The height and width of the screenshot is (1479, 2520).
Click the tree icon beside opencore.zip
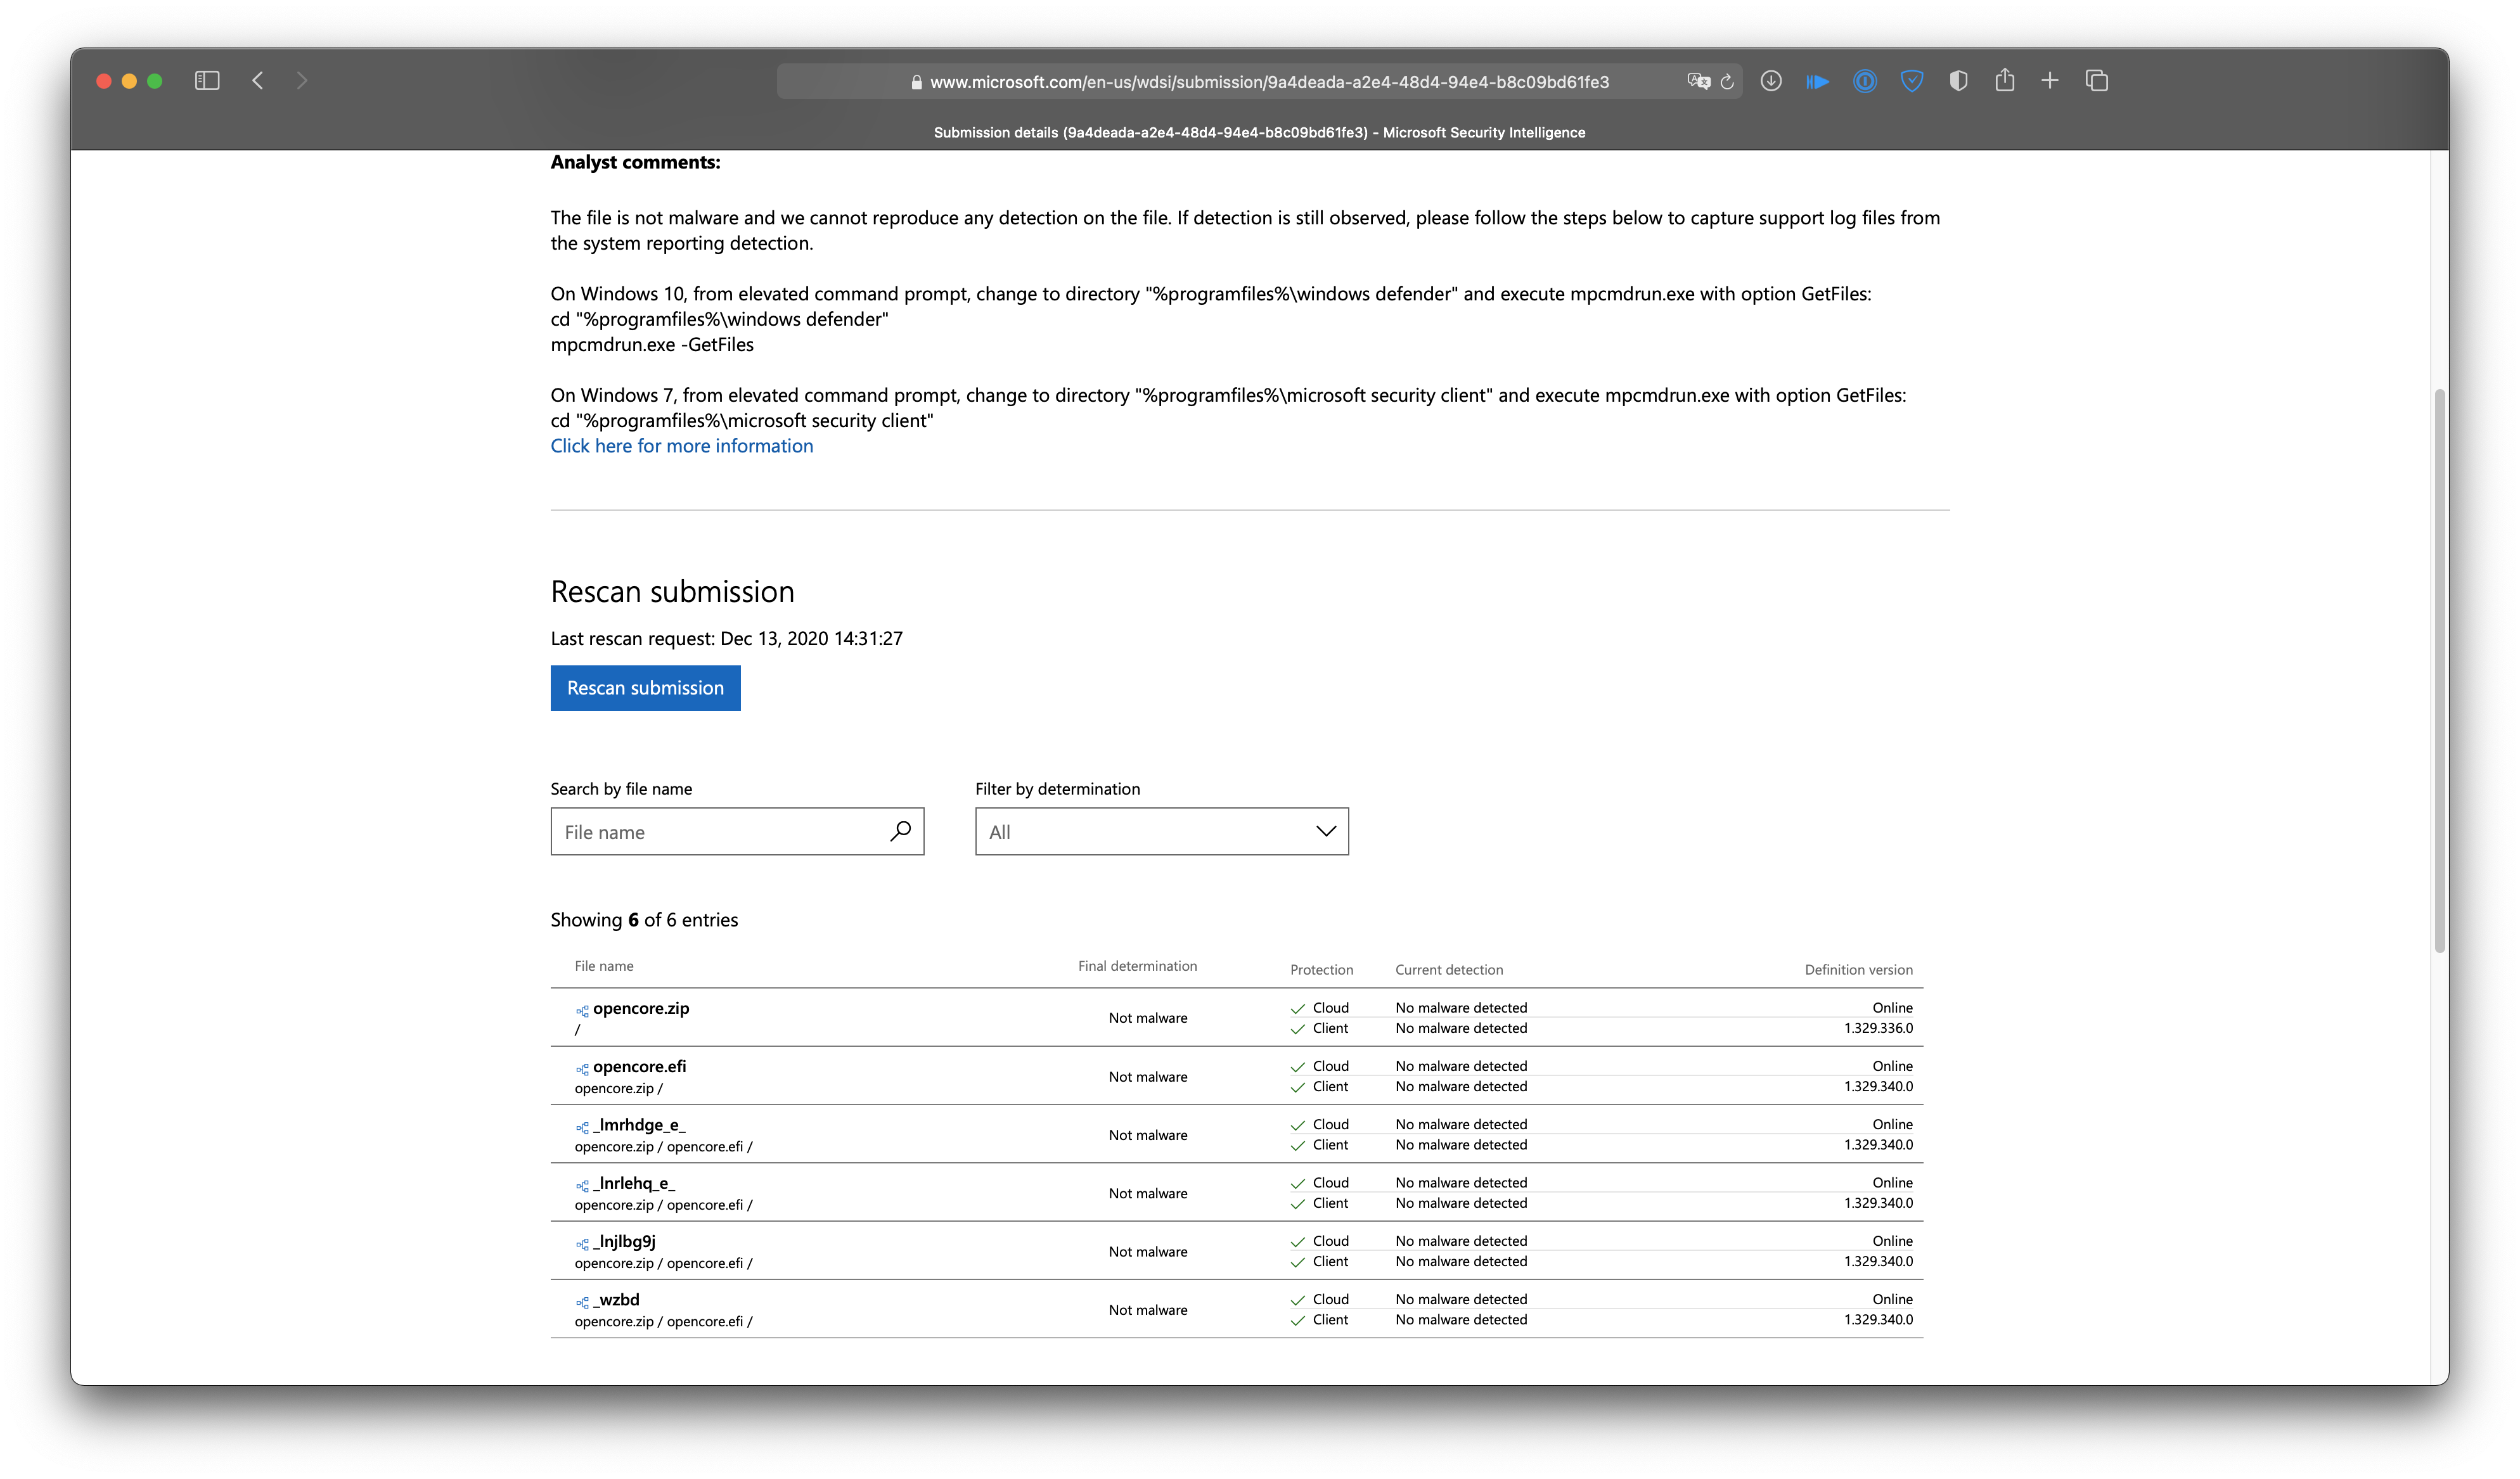pos(582,1010)
